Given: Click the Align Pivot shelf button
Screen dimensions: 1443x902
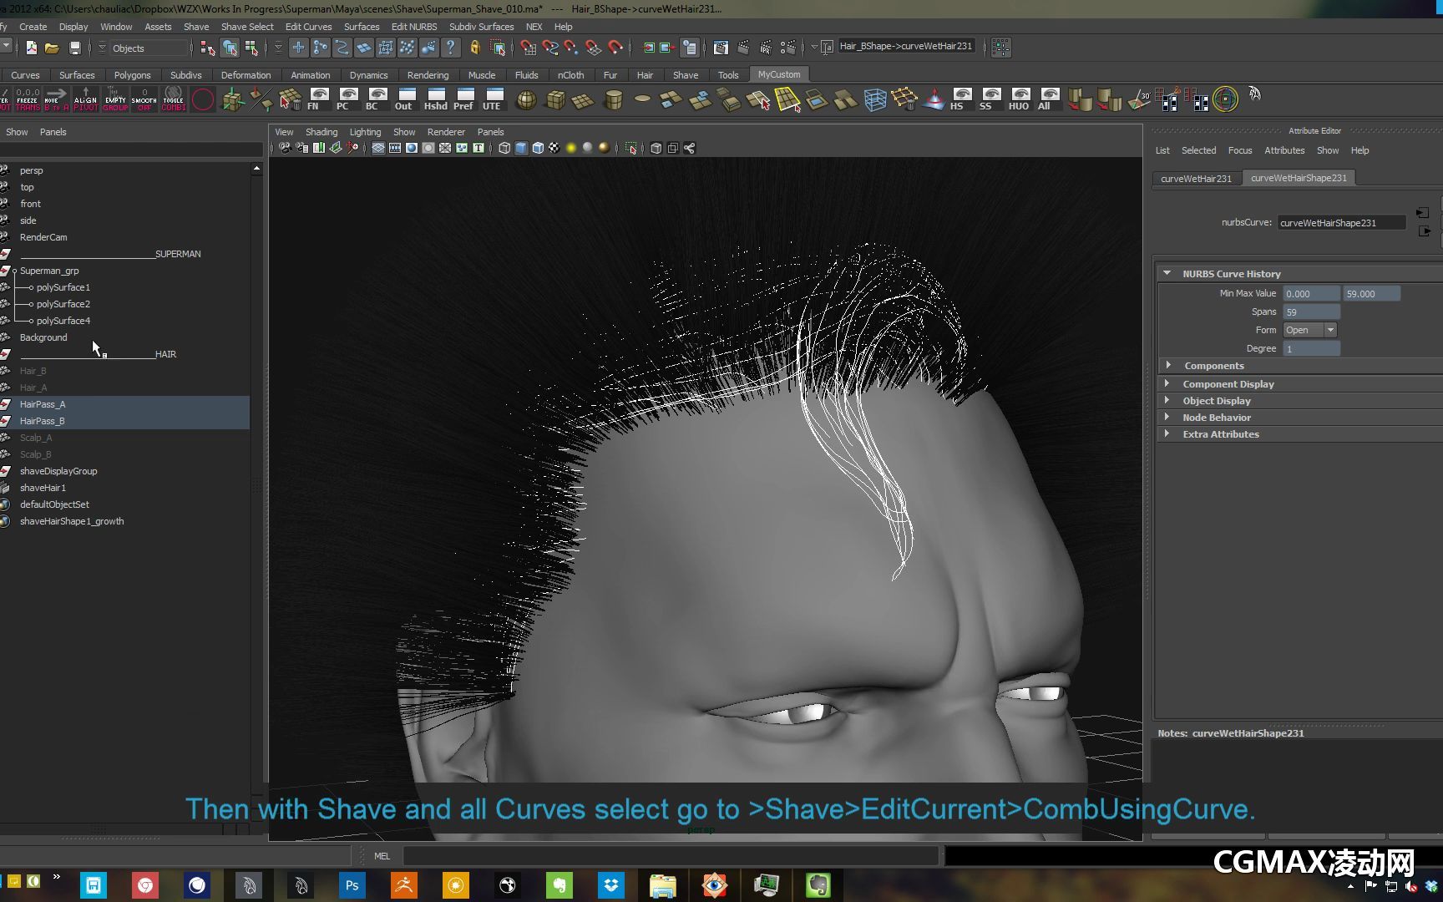Looking at the screenshot, I should click(x=85, y=99).
